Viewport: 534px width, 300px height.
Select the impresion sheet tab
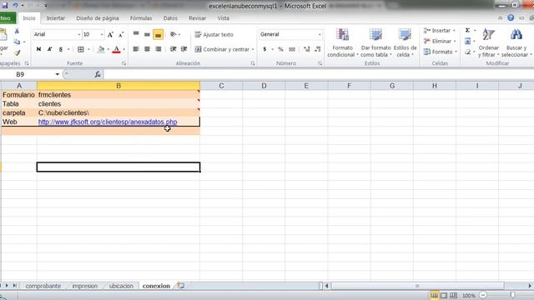85,286
